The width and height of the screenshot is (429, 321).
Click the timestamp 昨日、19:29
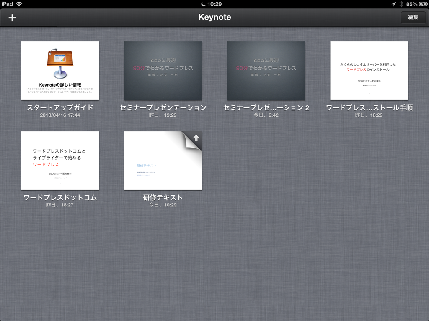pos(163,115)
